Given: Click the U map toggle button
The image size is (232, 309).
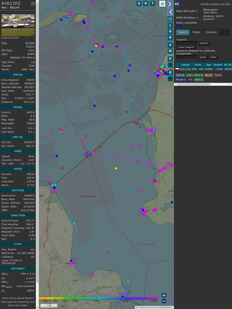Looking at the screenshot, I should point(139,3).
